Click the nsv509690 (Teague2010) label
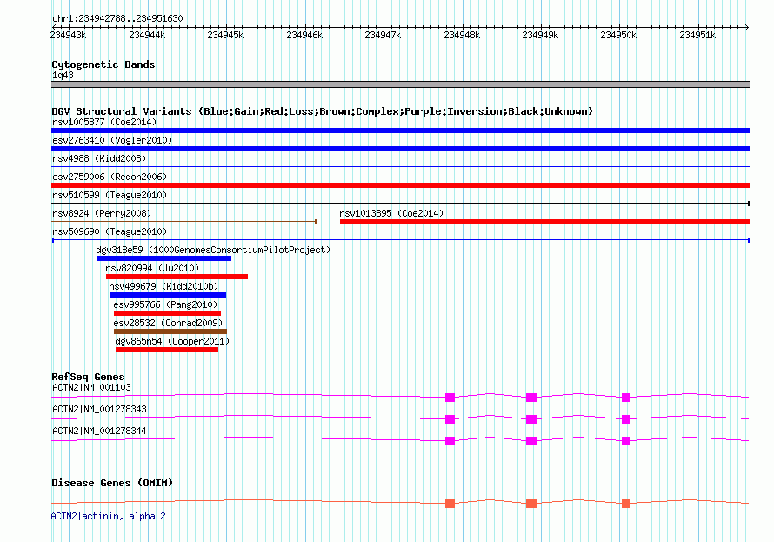Screen dimensions: 774x542 click(x=110, y=231)
